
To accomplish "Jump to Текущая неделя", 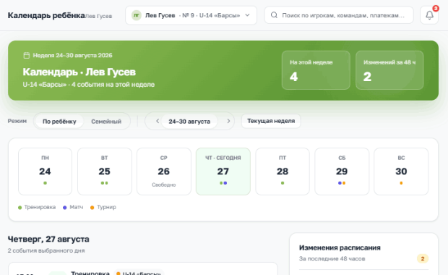I will coord(271,121).
